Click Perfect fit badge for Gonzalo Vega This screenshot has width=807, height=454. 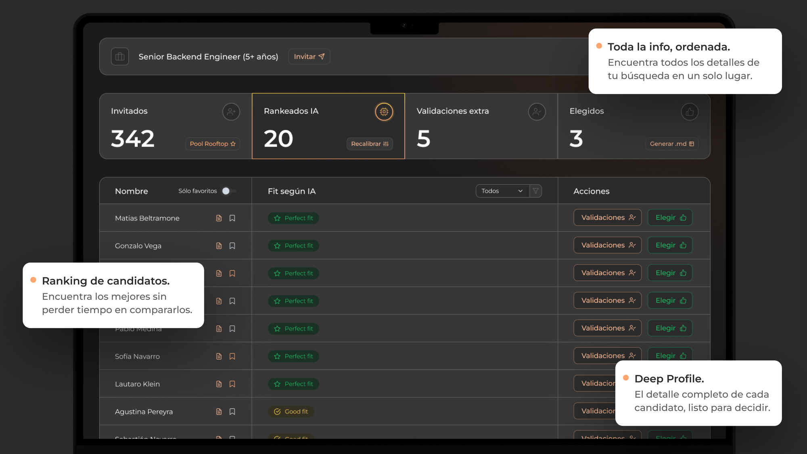(293, 246)
